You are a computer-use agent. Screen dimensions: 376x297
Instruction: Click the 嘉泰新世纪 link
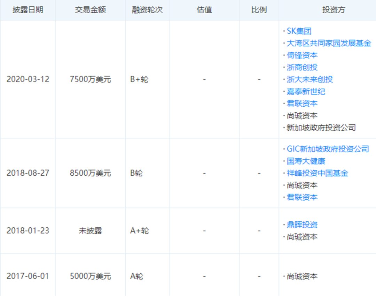click(306, 92)
